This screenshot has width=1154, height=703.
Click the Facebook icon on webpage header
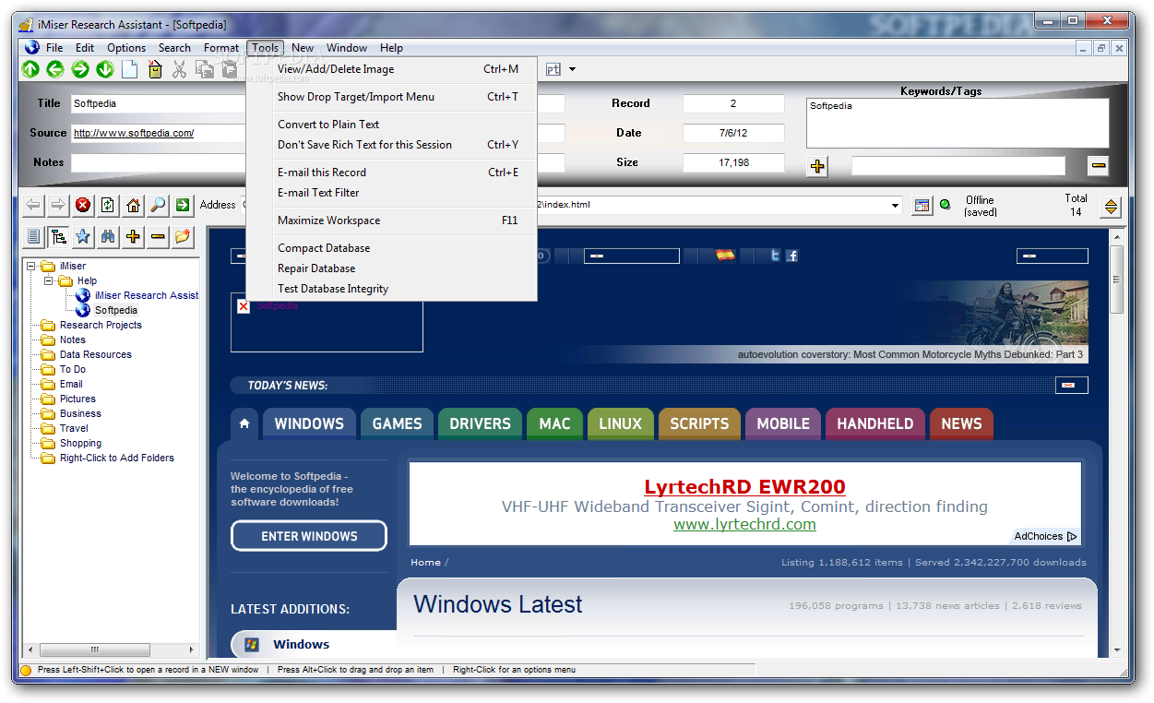click(791, 256)
